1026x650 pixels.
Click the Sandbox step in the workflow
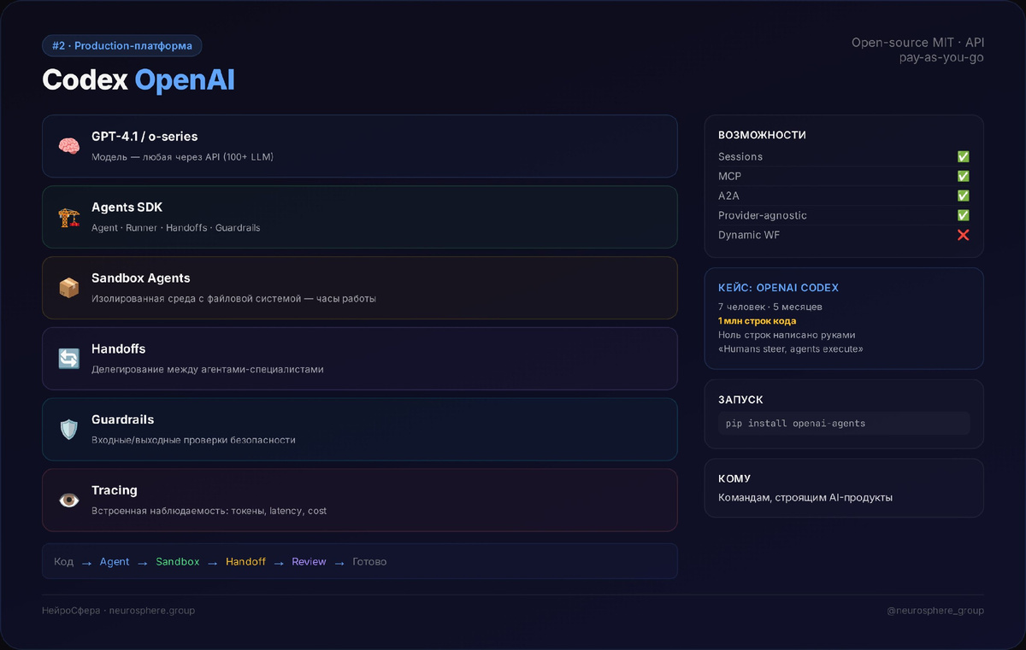(x=178, y=562)
